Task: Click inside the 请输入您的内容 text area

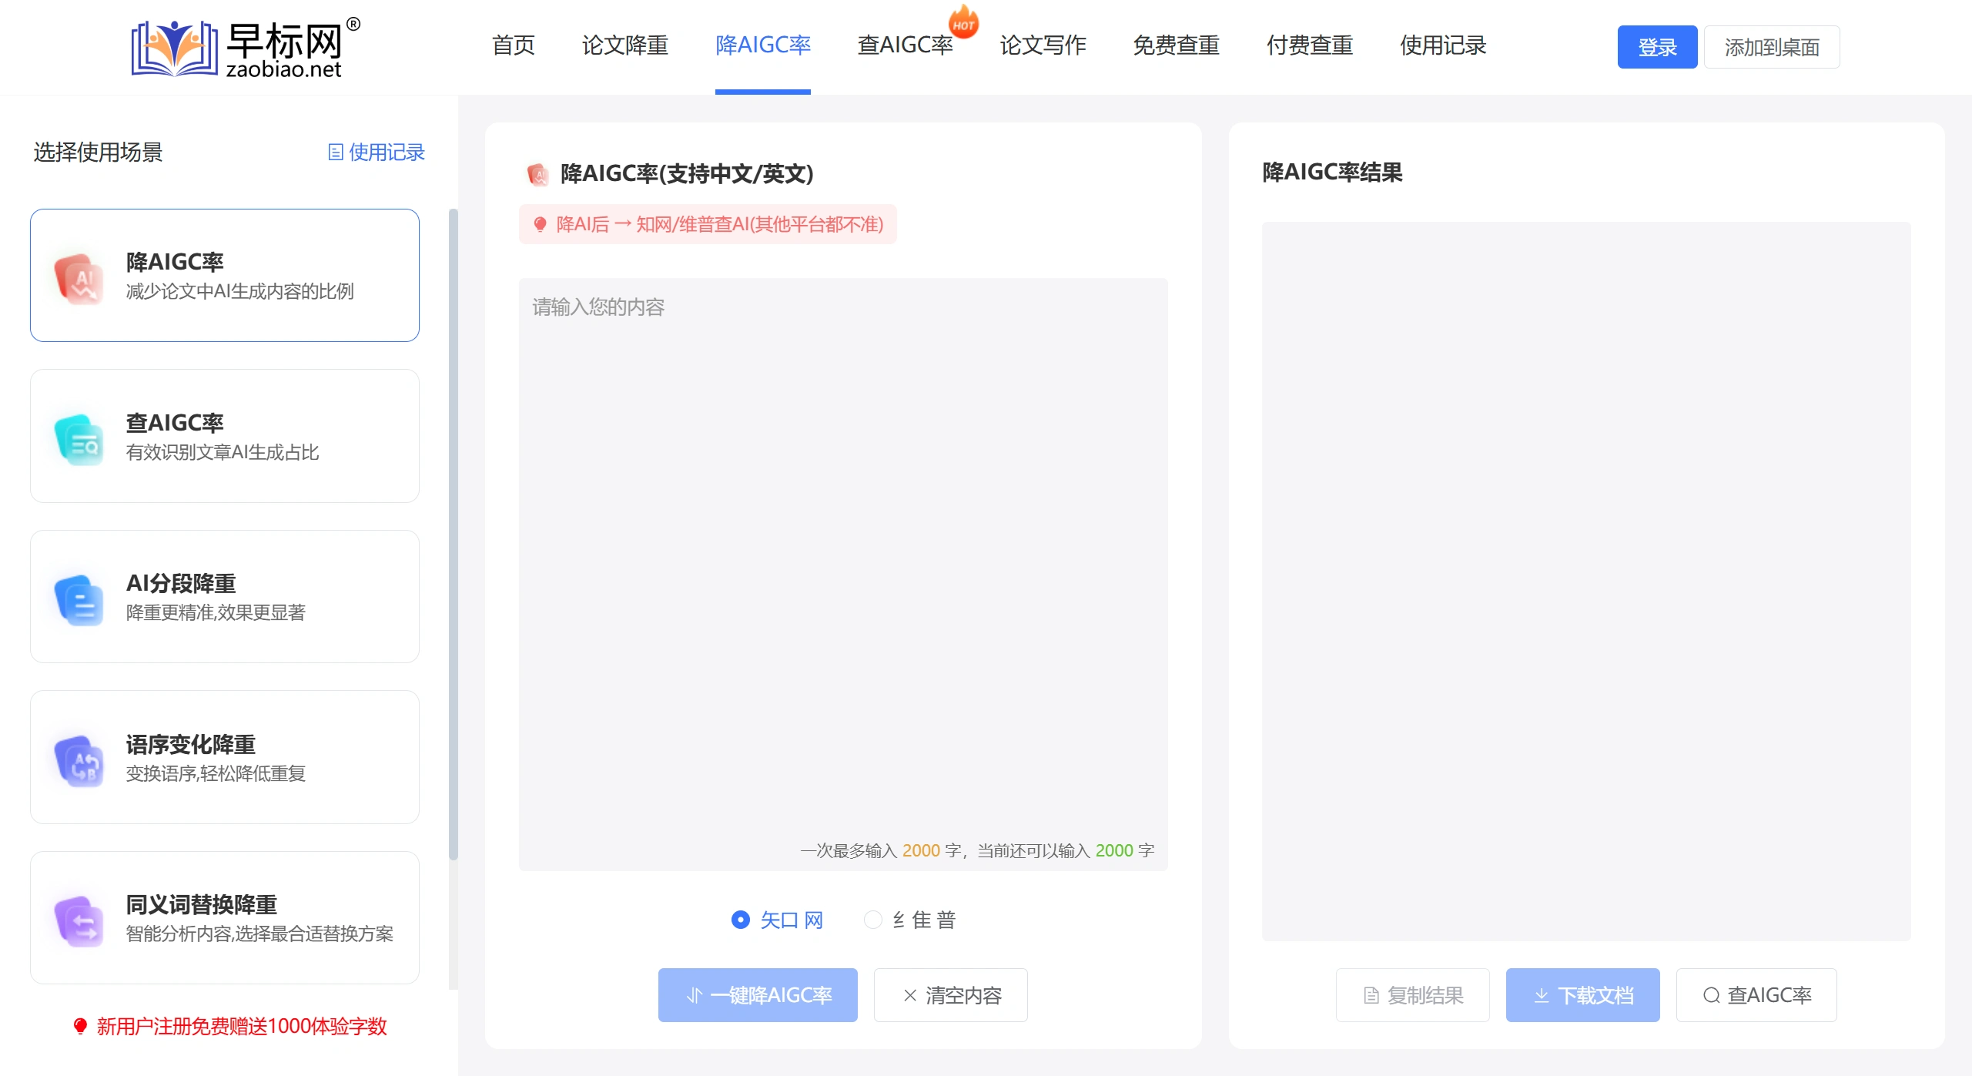Action: 843,539
